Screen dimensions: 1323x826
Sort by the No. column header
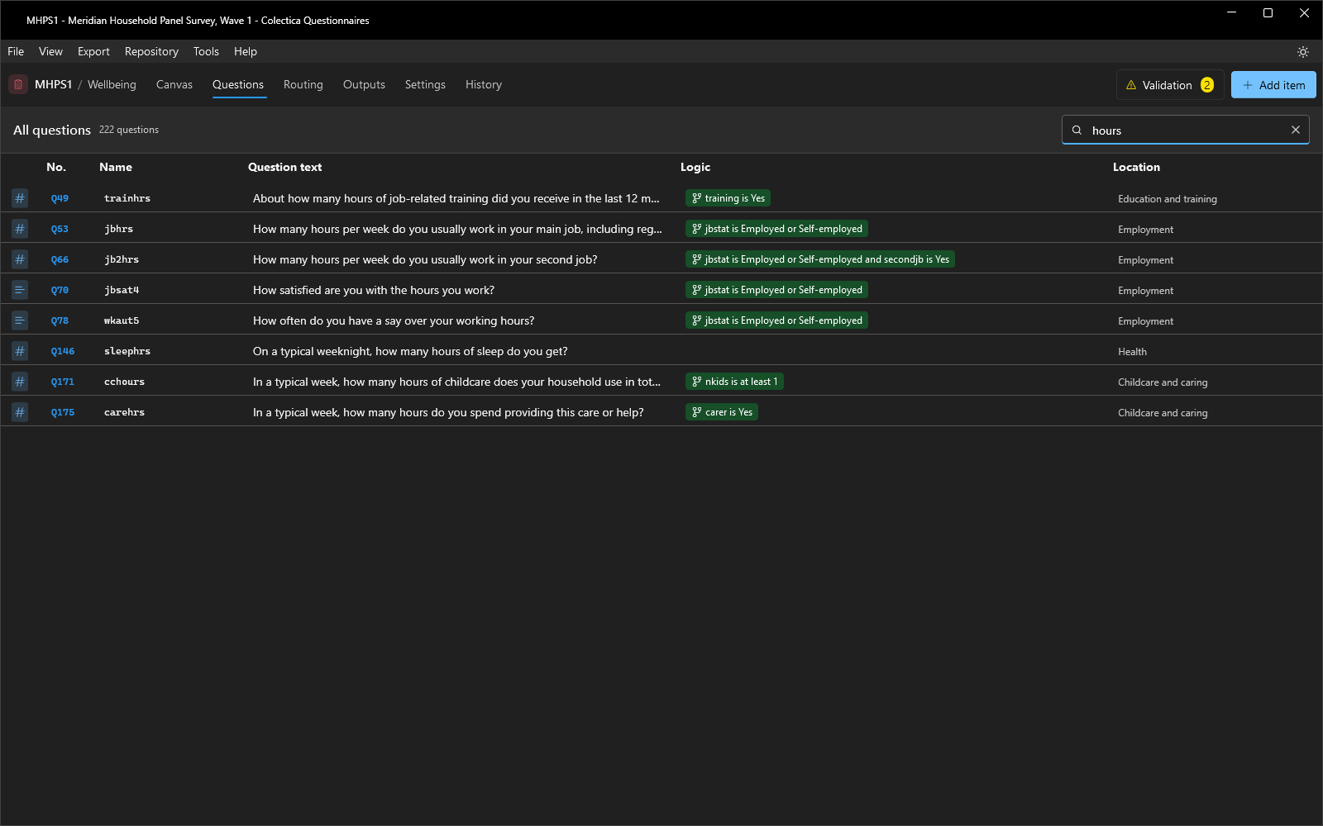tap(56, 167)
